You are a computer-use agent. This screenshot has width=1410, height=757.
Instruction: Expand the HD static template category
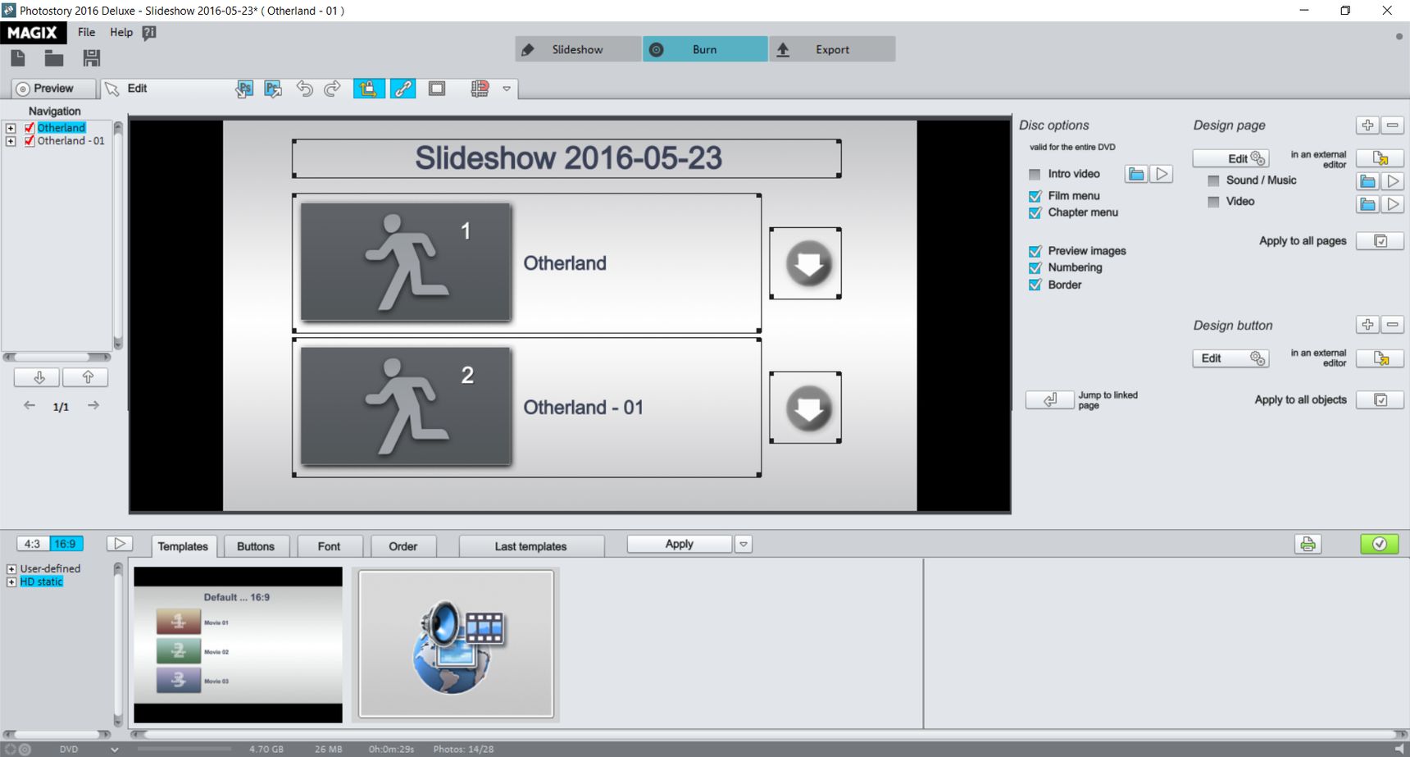(11, 581)
